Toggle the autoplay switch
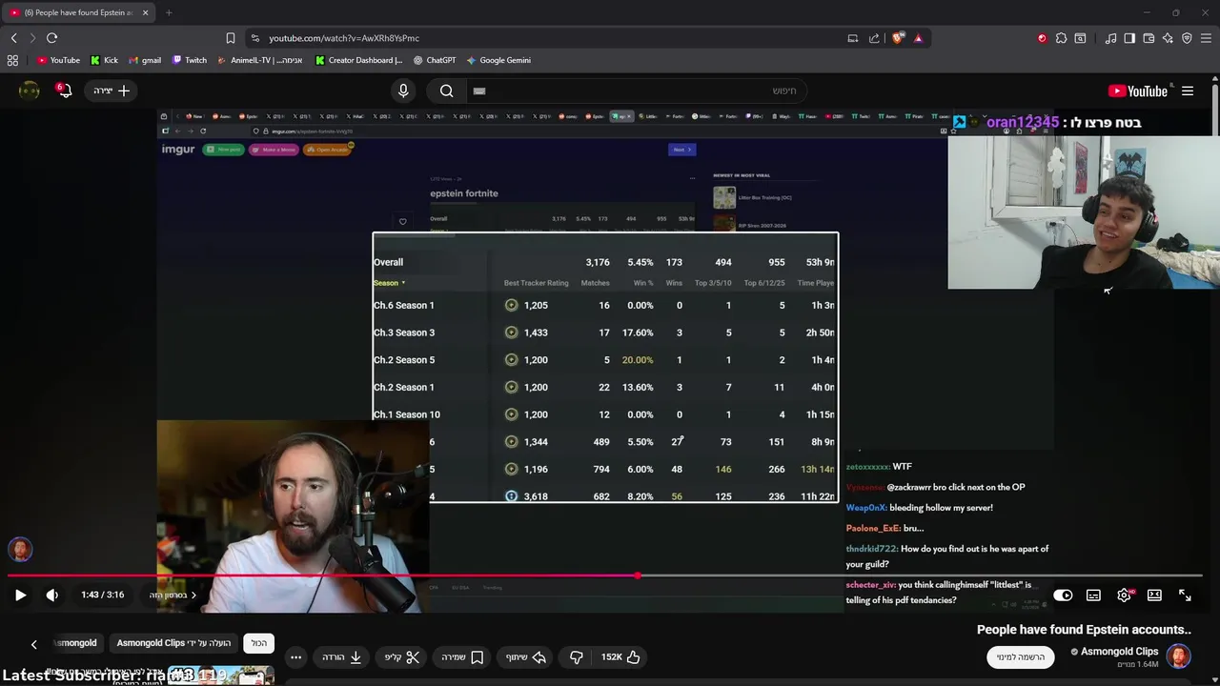1220x686 pixels. pos(1063,595)
